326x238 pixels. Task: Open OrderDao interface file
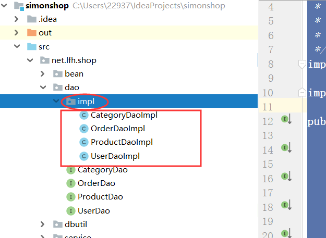click(x=96, y=183)
